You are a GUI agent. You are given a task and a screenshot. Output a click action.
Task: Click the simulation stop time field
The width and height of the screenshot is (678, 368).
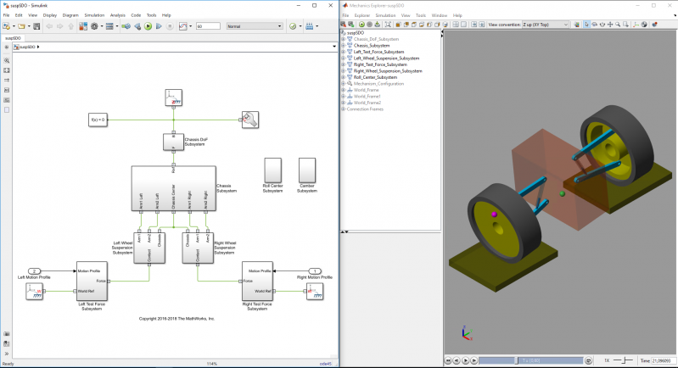click(x=209, y=26)
